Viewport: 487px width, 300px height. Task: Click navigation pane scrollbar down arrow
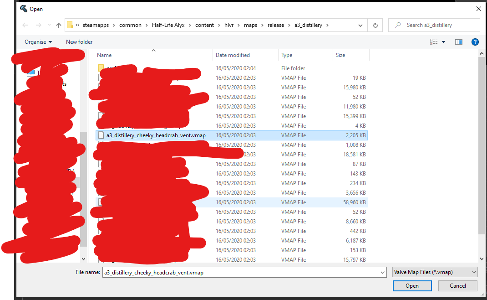pyautogui.click(x=83, y=259)
